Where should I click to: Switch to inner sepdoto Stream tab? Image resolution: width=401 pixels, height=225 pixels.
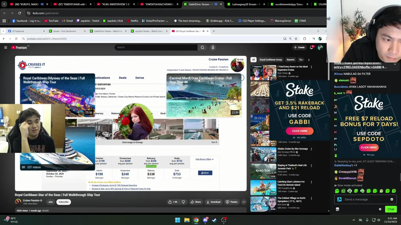coord(148,31)
